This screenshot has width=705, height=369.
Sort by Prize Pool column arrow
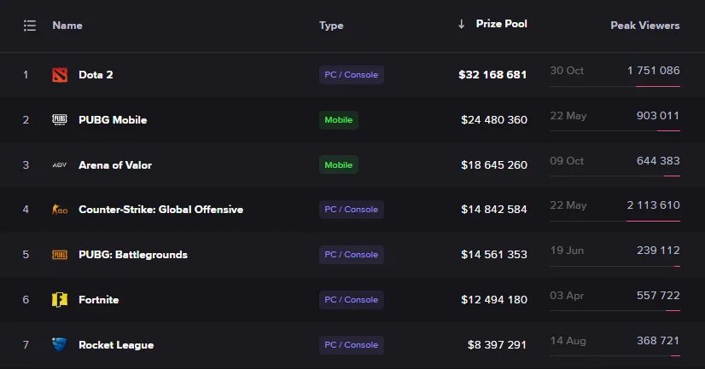461,24
